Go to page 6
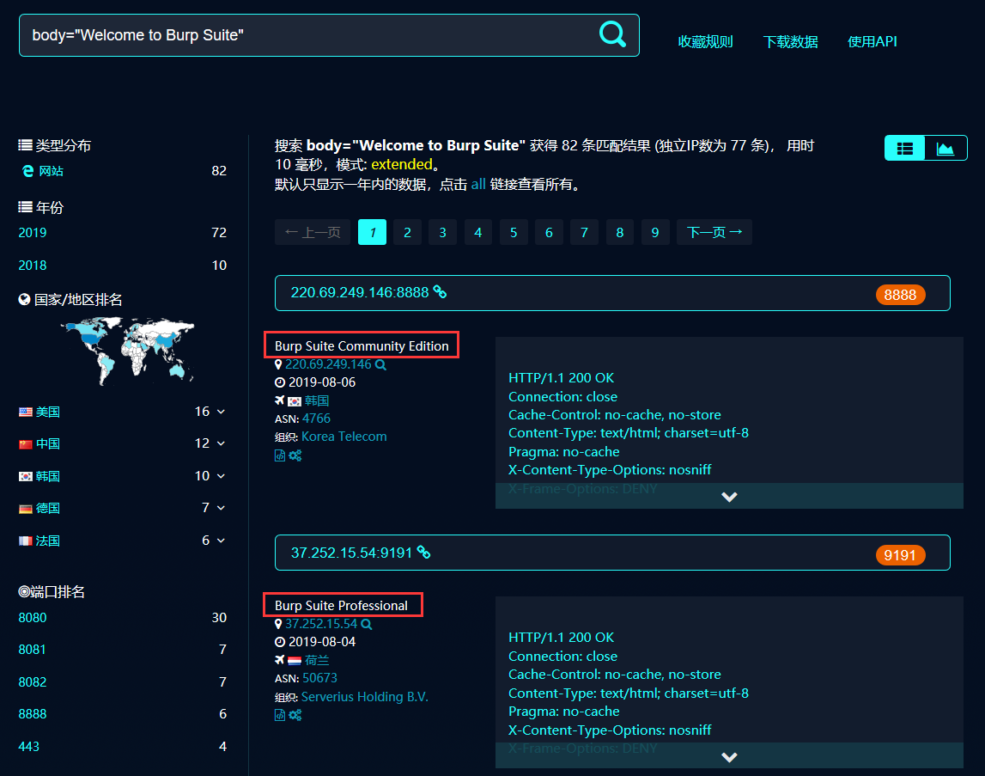Viewport: 985px width, 776px height. 549,233
